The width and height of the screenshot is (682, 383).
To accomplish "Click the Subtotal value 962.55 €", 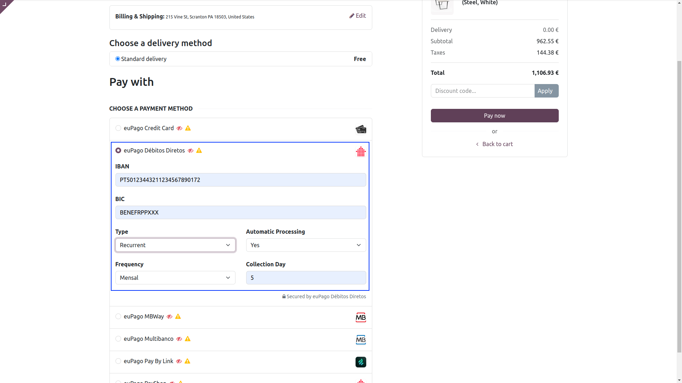I will (547, 41).
